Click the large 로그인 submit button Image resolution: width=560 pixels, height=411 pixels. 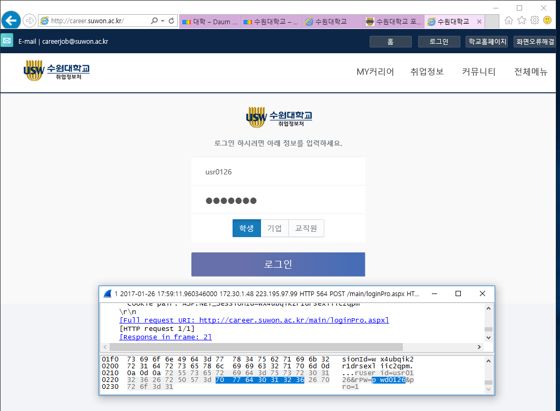pos(278,265)
